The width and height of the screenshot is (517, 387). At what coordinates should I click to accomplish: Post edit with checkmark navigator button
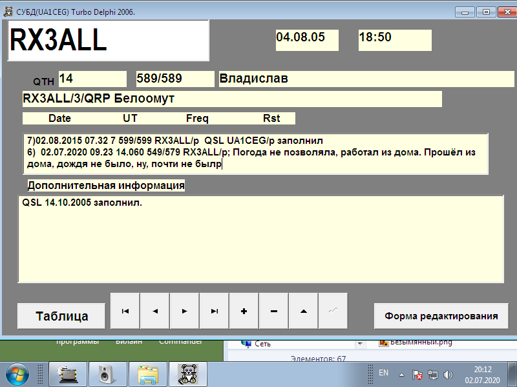[333, 311]
